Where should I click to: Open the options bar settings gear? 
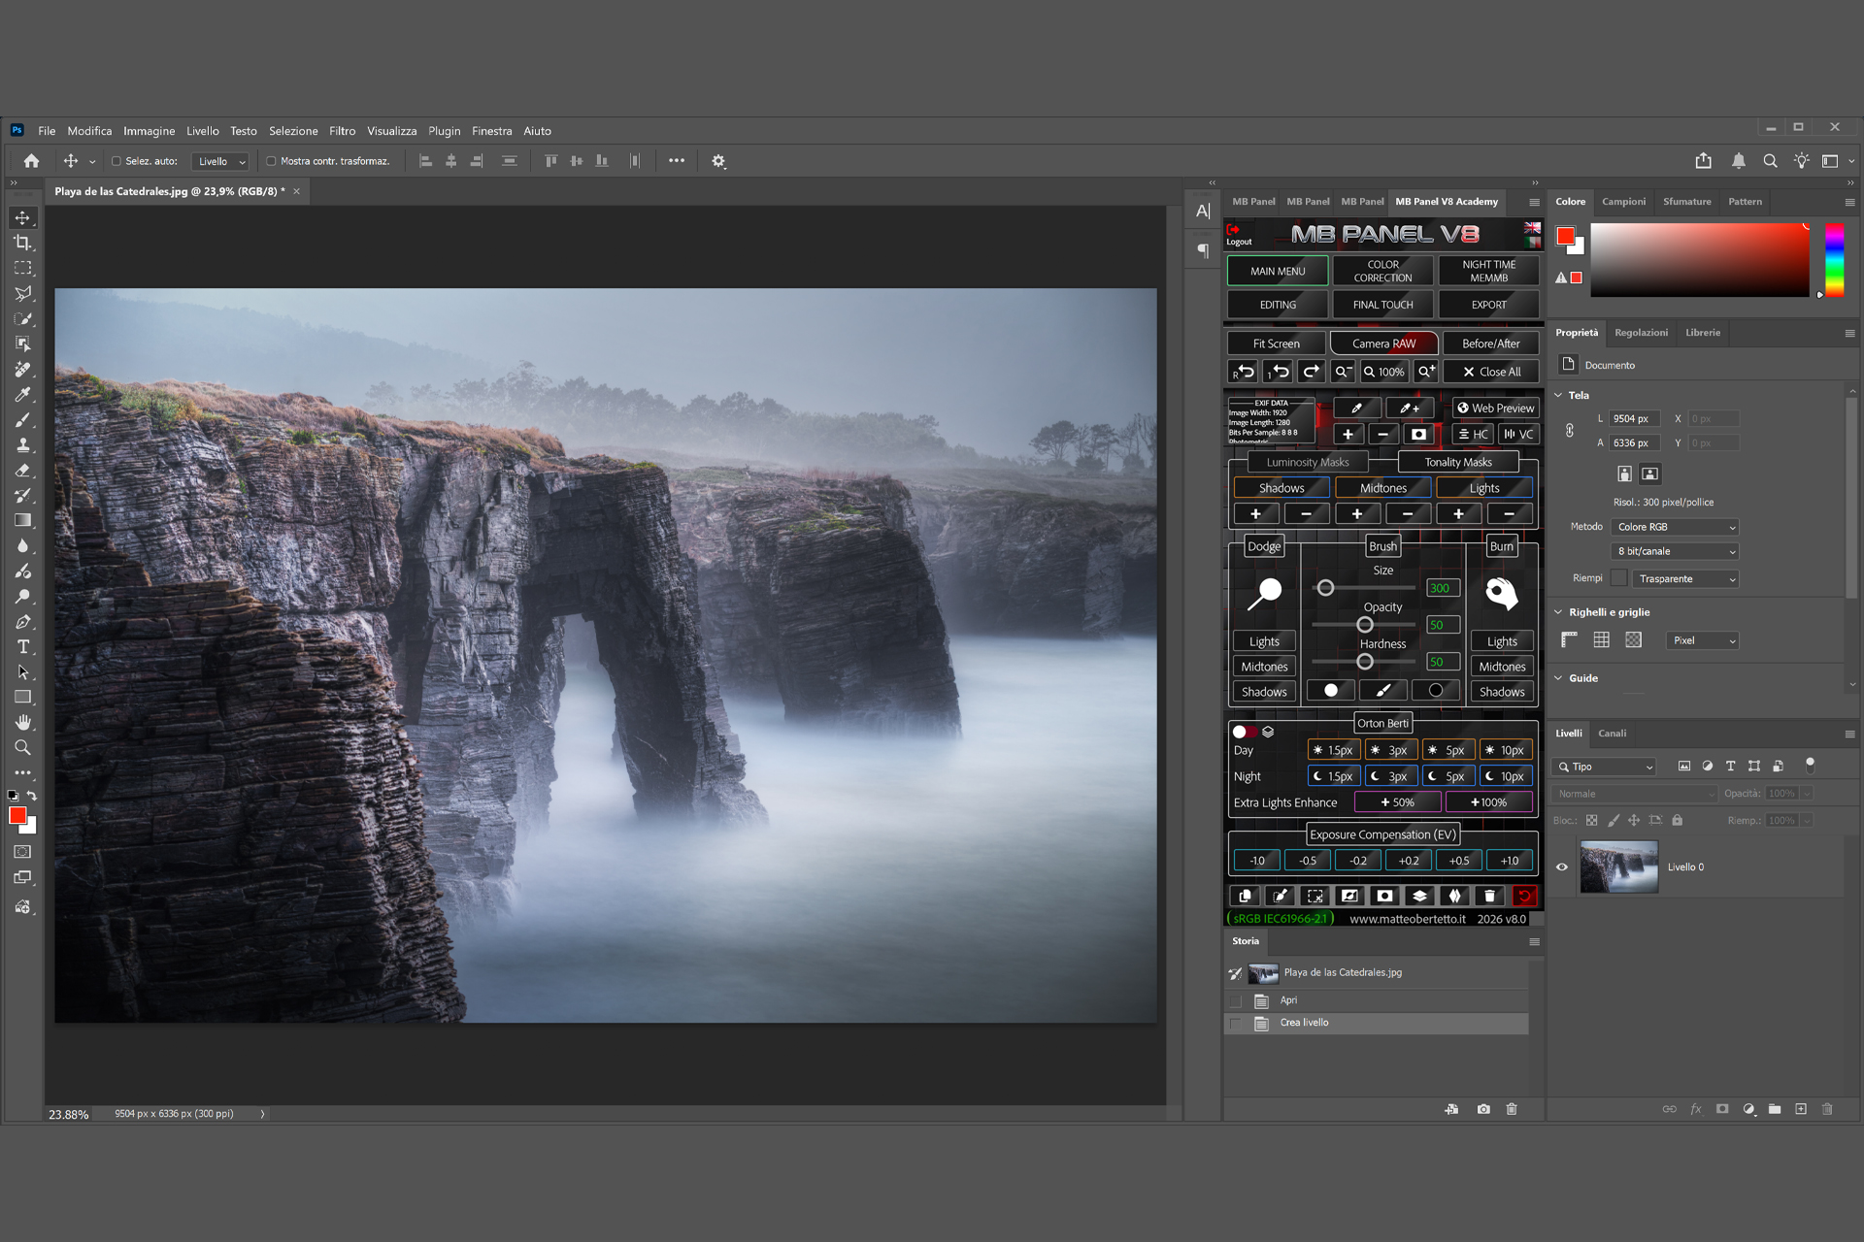718,161
